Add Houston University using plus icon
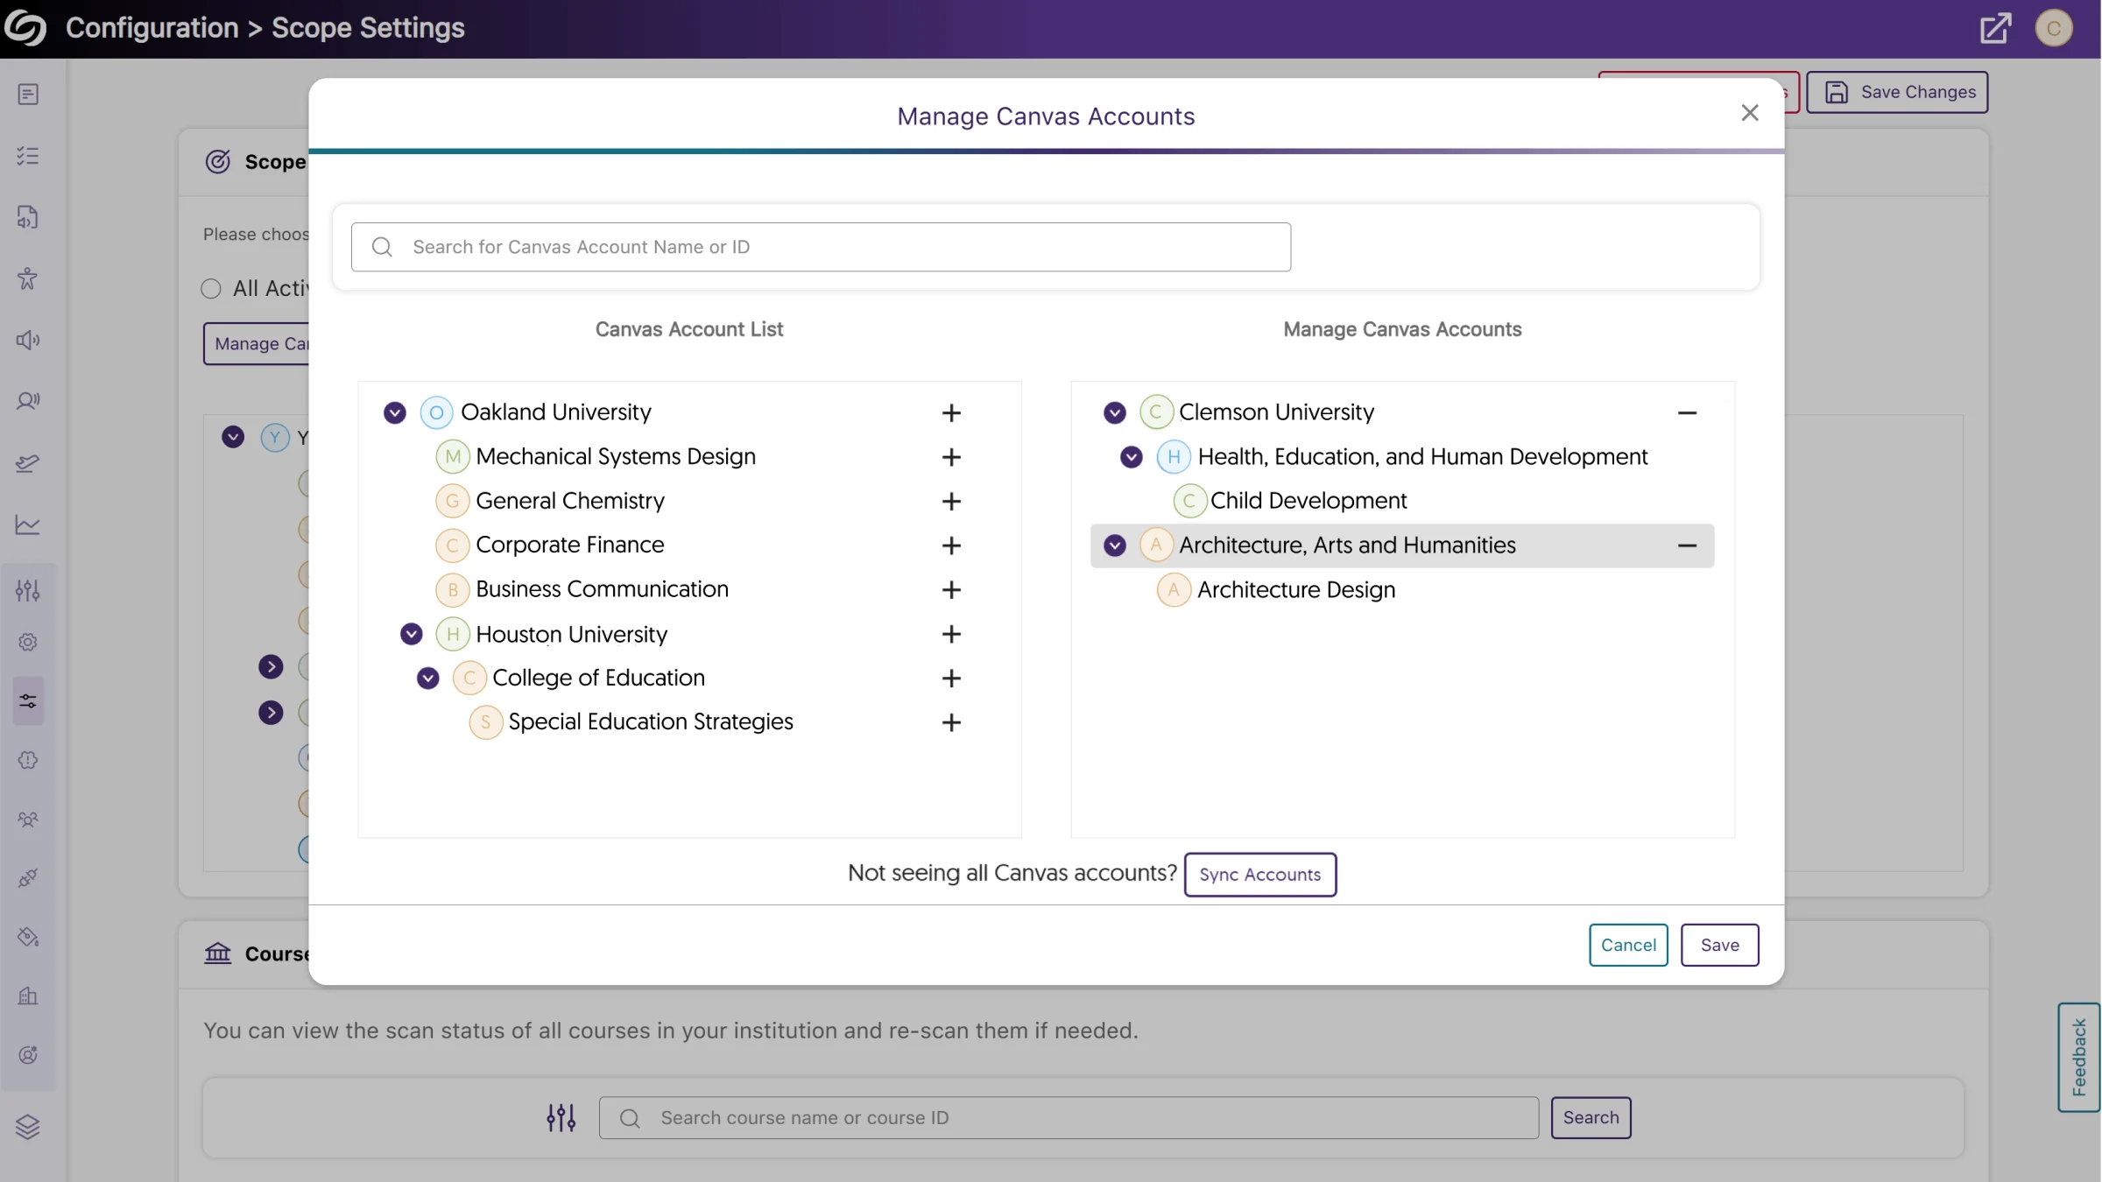Screen dimensions: 2102x1182 pos(951,634)
